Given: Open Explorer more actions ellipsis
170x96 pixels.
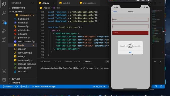Looking at the screenshot, I should (x=32, y=3).
